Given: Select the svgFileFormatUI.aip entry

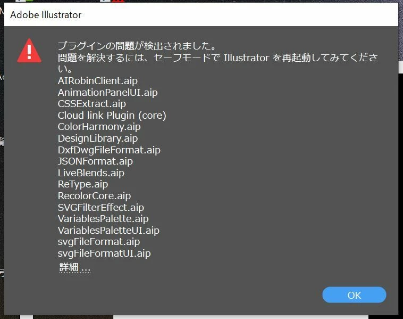Looking at the screenshot, I should coord(104,253).
